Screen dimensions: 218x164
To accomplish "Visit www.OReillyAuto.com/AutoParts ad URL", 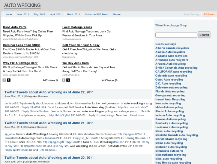I will (x=20, y=39).
